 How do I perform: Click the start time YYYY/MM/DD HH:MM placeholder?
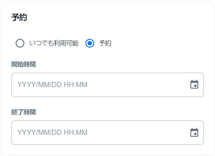[x=52, y=85]
